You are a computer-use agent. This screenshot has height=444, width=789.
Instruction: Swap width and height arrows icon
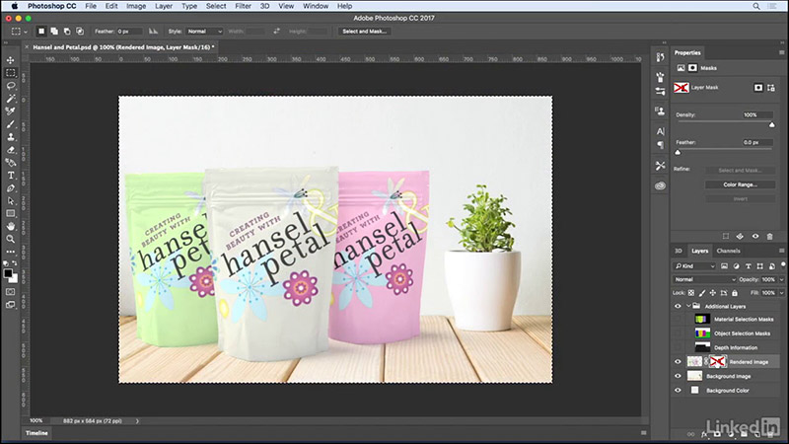pyautogui.click(x=277, y=32)
